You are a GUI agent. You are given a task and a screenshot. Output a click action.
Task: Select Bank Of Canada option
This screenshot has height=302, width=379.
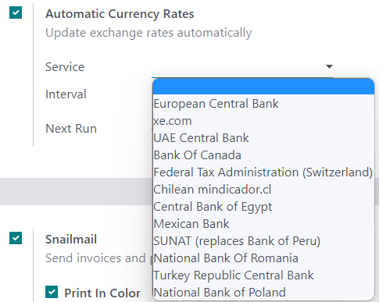tap(263, 155)
